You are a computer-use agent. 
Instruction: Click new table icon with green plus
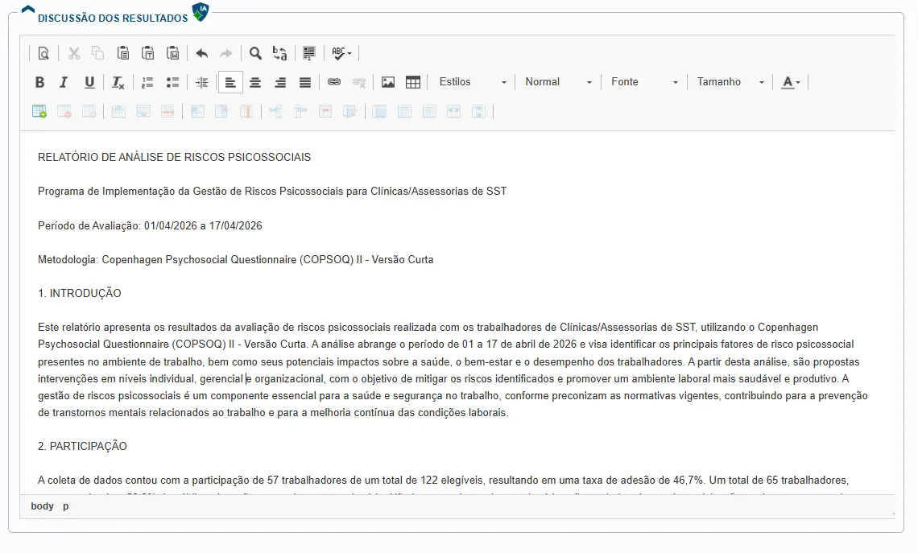click(x=39, y=111)
